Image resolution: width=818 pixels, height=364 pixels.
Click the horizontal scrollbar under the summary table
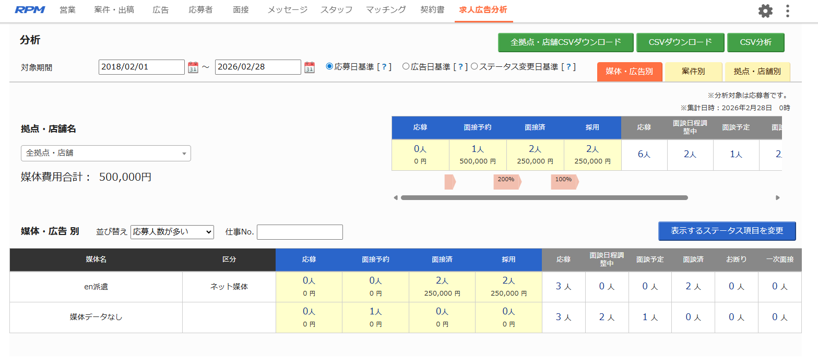pyautogui.click(x=543, y=198)
